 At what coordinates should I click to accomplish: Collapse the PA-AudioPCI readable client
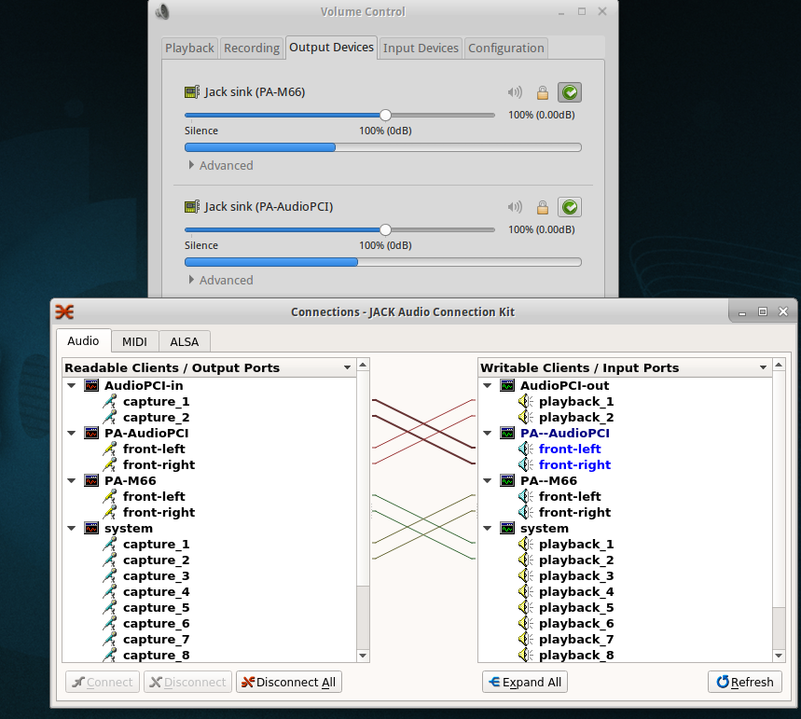coord(72,434)
